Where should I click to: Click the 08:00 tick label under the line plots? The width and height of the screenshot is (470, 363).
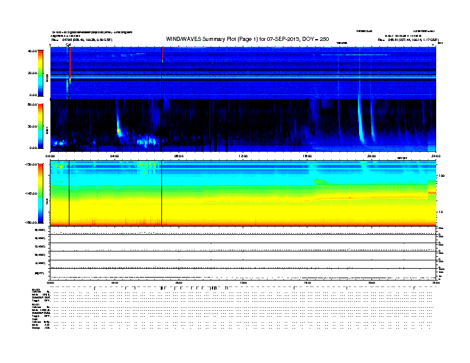pos(179,282)
